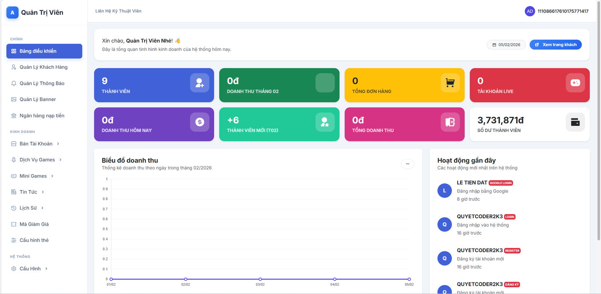Click the safe icon on Tổng Doanh Thu card
The height and width of the screenshot is (294, 601).
point(450,122)
